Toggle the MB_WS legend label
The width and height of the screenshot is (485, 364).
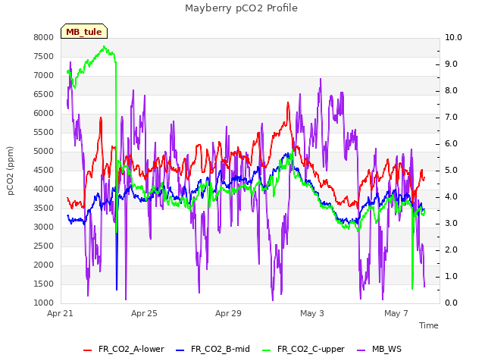386,349
